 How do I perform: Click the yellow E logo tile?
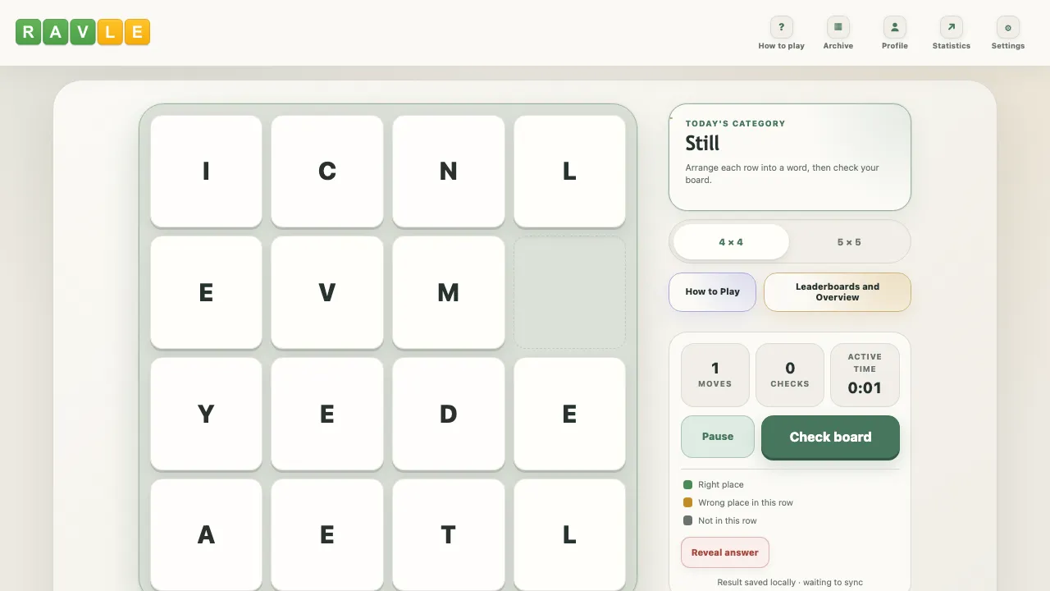coord(137,32)
